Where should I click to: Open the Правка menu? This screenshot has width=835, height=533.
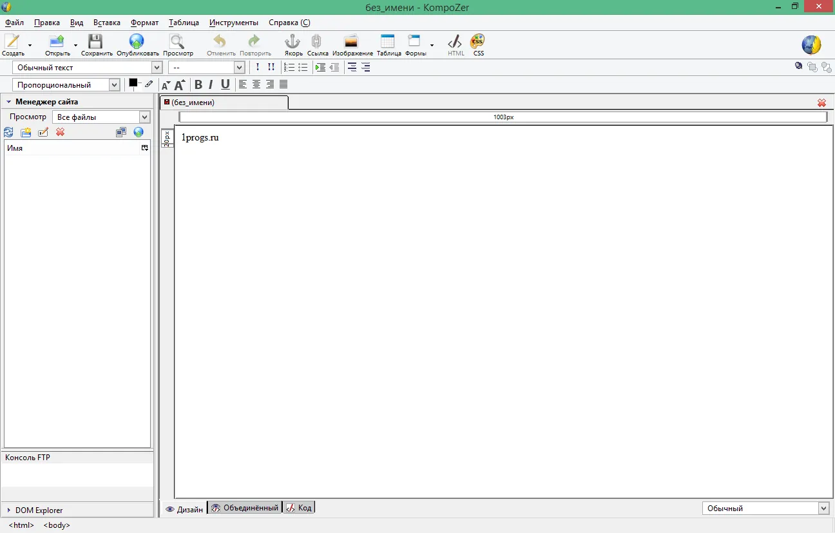tap(47, 23)
